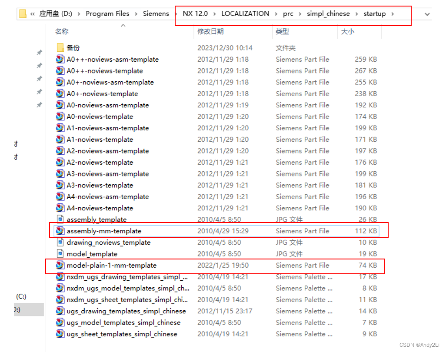Select the assembly_template JPG file icon
This screenshot has width=446, height=352.
(60, 219)
